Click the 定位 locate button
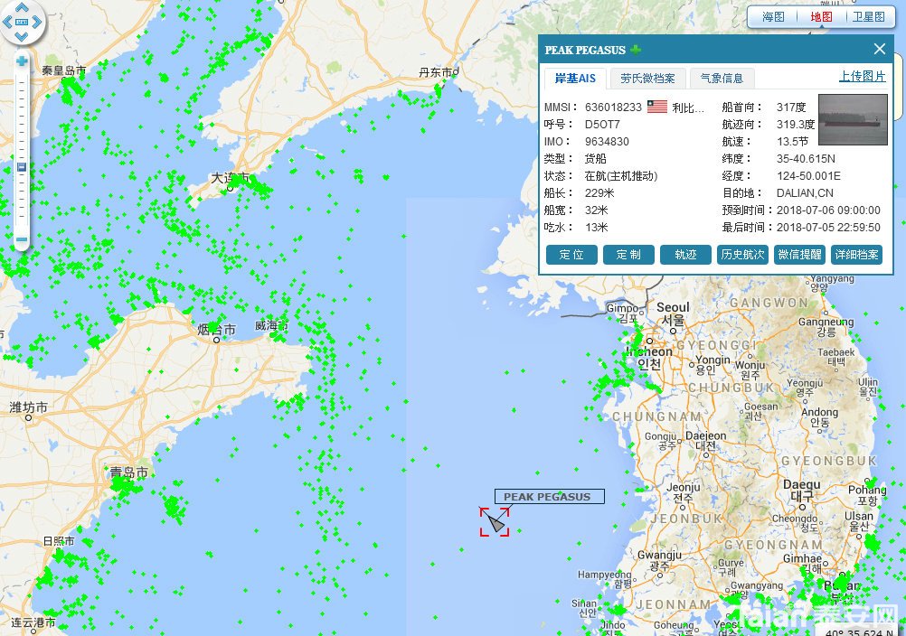This screenshot has width=906, height=636. point(571,255)
